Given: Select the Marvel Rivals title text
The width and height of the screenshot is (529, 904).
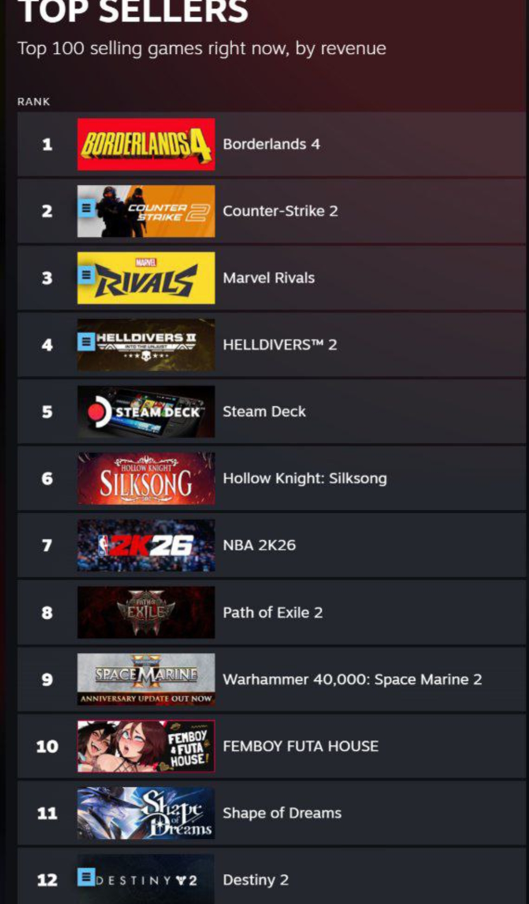Looking at the screenshot, I should [269, 278].
